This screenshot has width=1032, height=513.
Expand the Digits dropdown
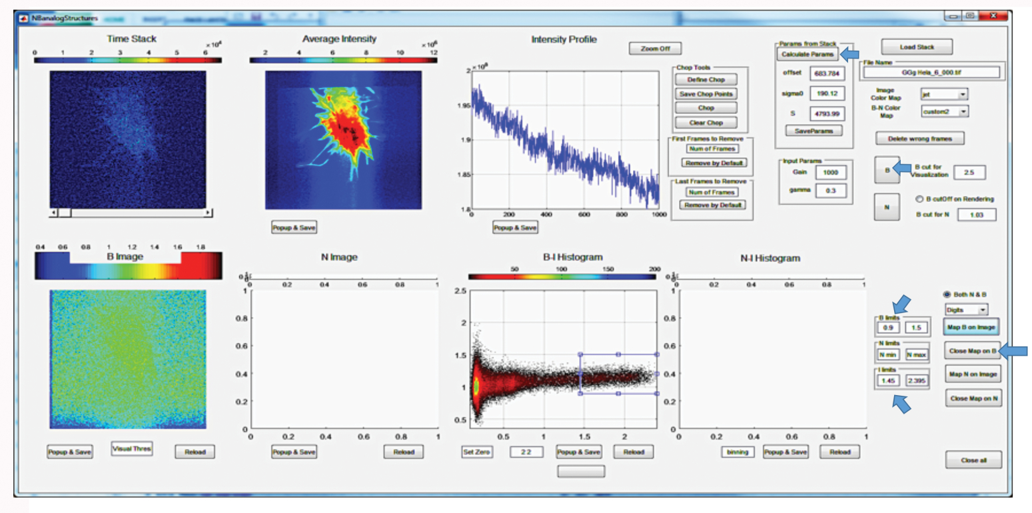point(967,309)
